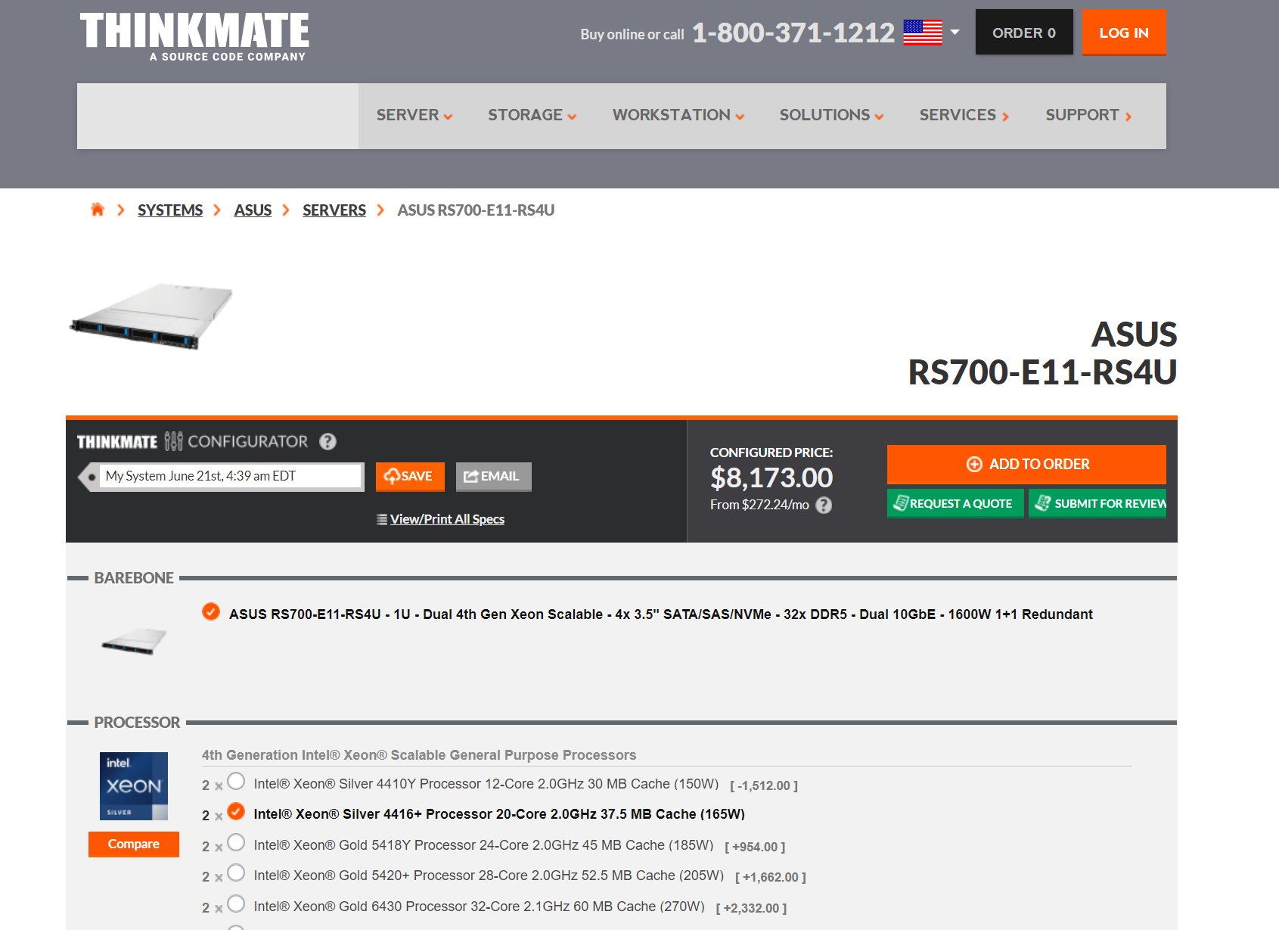Click the '[ -1,512.00 ]' price difference
Screen dimensions: 1279x930
[764, 785]
